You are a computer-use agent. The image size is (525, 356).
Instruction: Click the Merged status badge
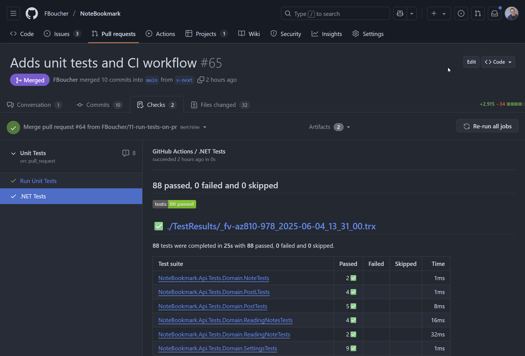pyautogui.click(x=30, y=80)
